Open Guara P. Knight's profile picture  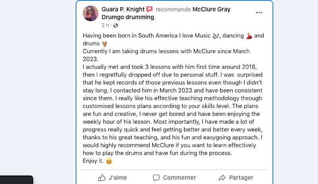click(91, 13)
